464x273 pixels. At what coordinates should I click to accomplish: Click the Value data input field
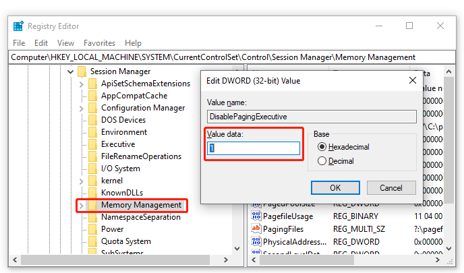pos(254,148)
